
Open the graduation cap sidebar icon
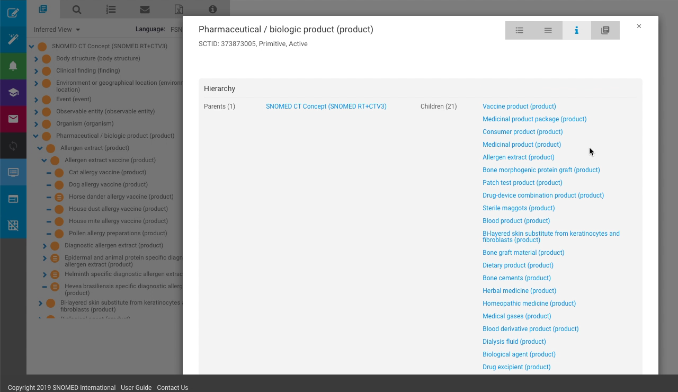coord(13,92)
